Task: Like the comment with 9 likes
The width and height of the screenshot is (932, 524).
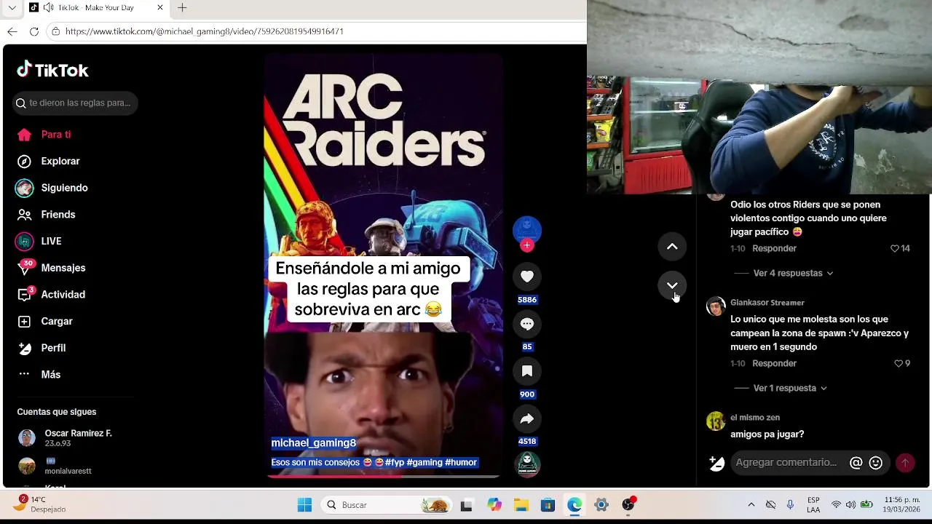Action: (899, 364)
